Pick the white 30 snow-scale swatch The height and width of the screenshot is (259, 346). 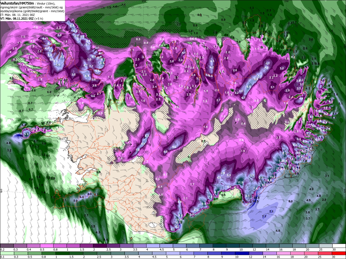coord(338,246)
